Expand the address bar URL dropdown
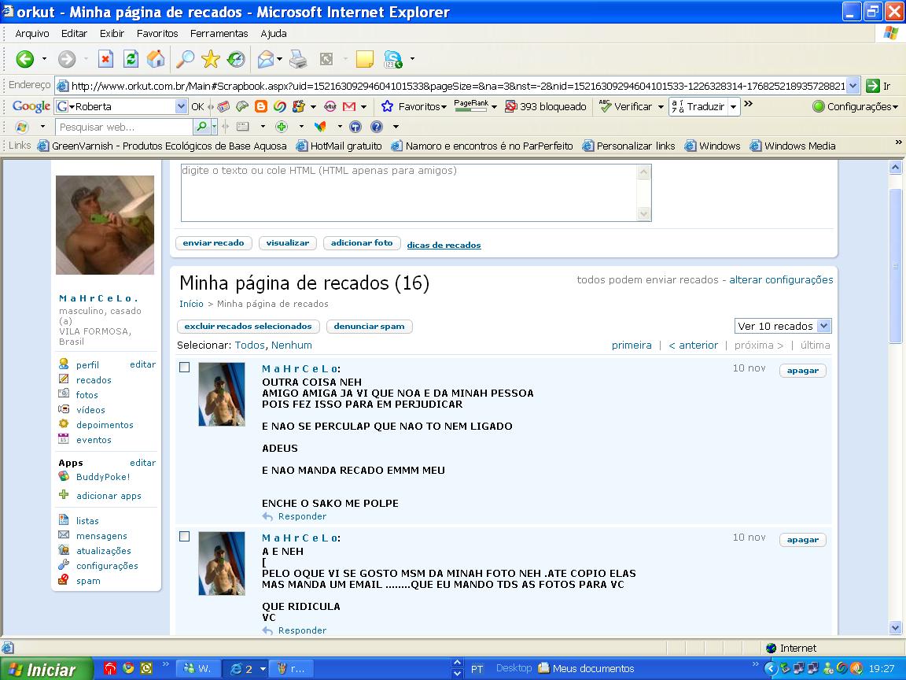 (x=853, y=86)
